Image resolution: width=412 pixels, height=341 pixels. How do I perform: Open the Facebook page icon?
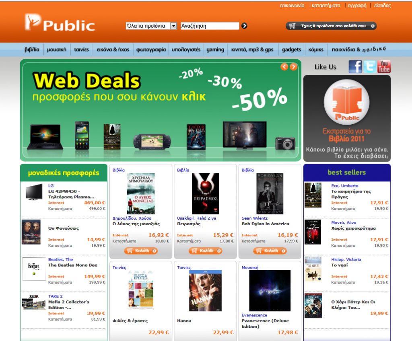coord(355,67)
